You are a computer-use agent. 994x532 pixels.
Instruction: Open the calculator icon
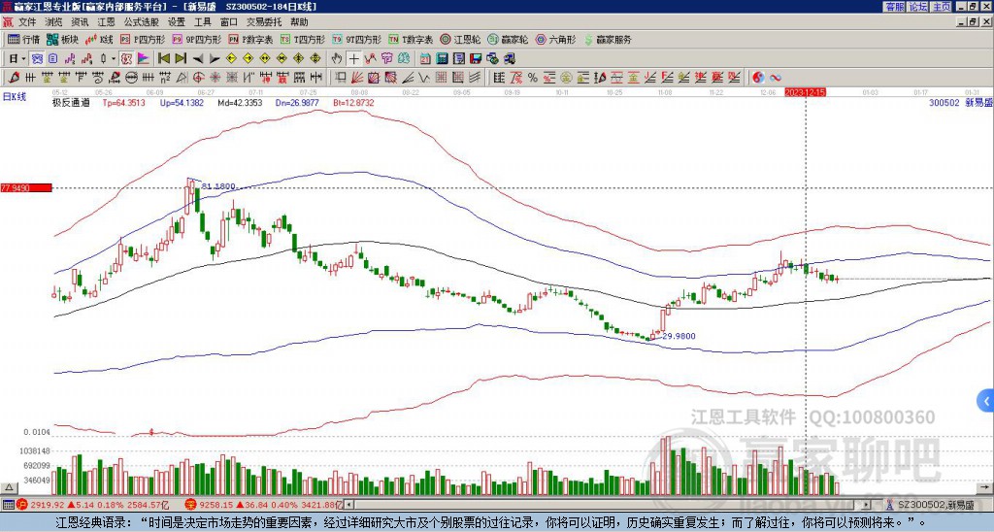click(x=442, y=59)
